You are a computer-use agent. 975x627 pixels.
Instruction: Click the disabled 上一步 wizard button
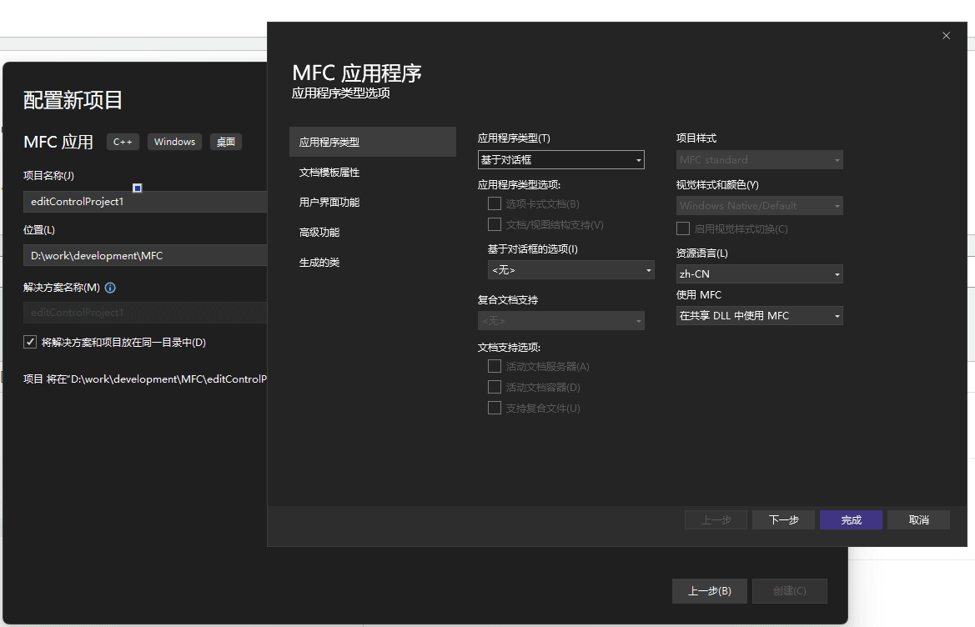[x=716, y=519]
